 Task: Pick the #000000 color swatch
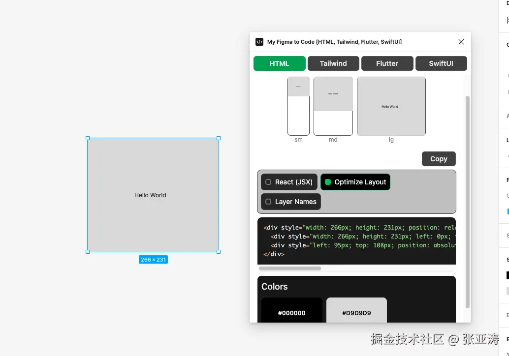tap(291, 310)
